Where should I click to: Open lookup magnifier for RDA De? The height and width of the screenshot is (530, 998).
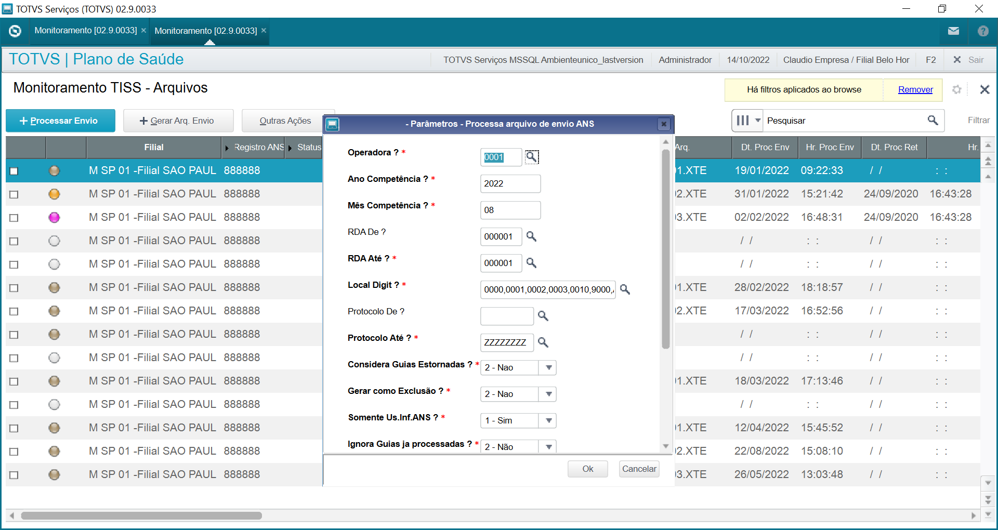coord(531,236)
